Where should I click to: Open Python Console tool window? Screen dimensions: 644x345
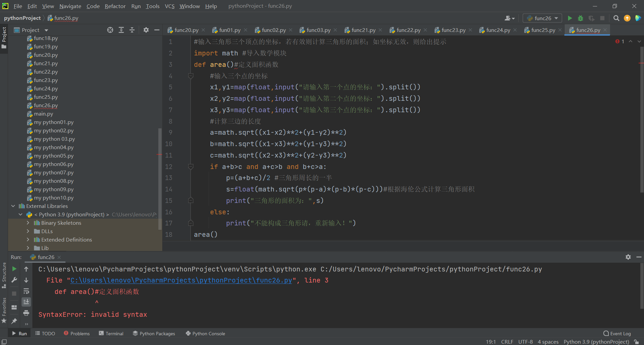[x=205, y=333]
